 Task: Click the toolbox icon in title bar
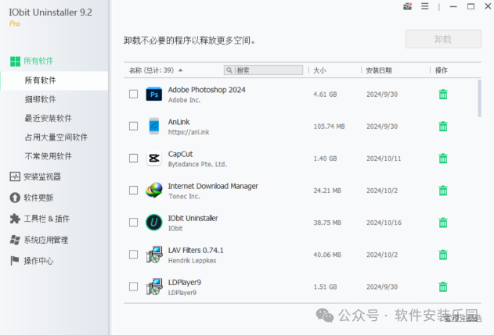[407, 6]
